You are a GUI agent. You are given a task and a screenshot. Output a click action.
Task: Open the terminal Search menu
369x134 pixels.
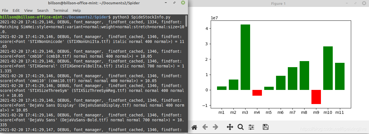(43, 10)
